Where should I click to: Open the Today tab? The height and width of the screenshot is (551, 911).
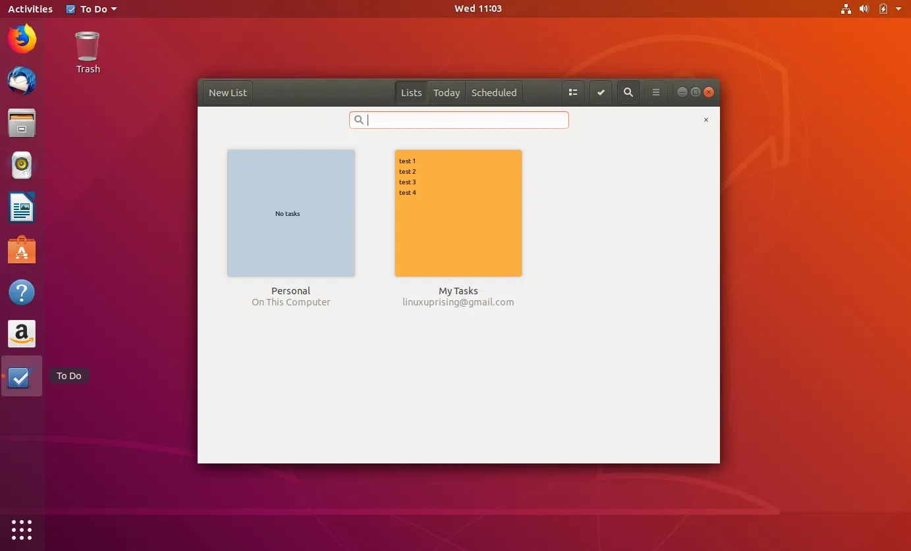(447, 93)
